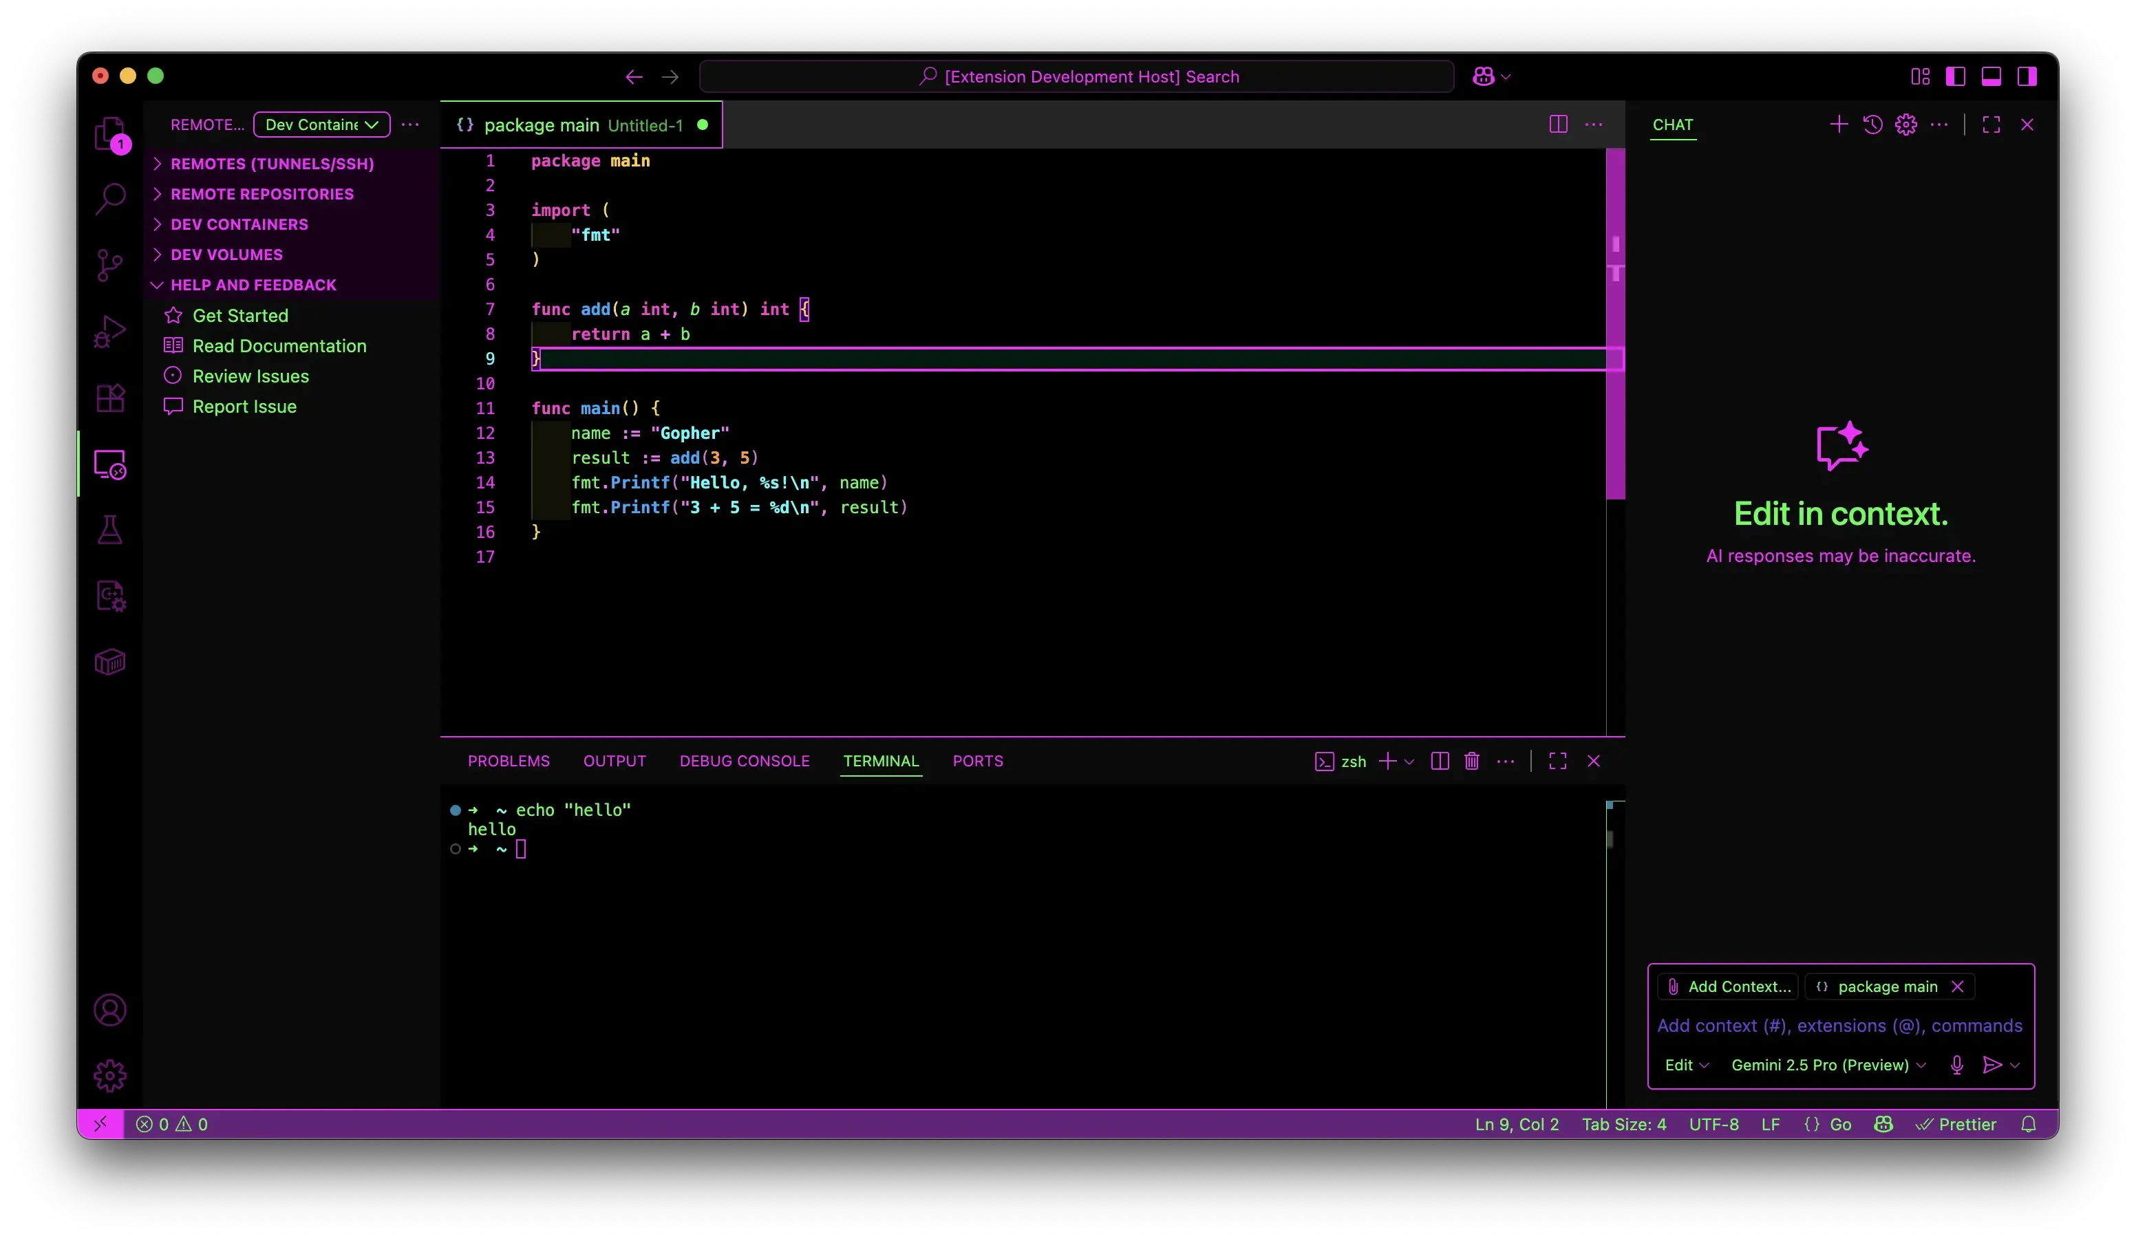Kill terminal with trash icon
This screenshot has width=2136, height=1241.
click(1471, 761)
